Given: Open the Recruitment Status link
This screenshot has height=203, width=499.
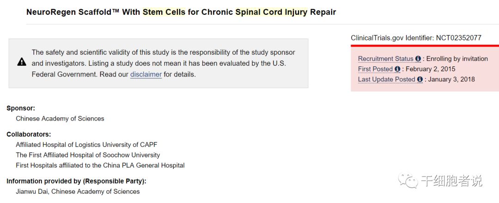Looking at the screenshot, I should (x=385, y=59).
